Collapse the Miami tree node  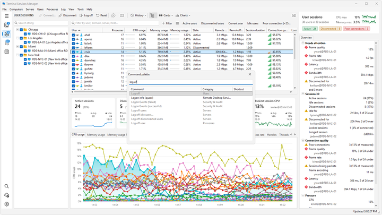(x=18, y=46)
